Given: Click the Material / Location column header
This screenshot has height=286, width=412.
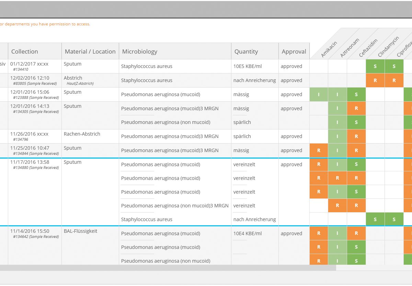Looking at the screenshot, I should tap(90, 52).
